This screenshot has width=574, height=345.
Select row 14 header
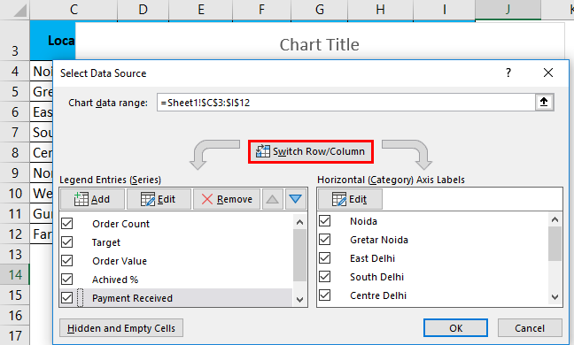coord(15,275)
